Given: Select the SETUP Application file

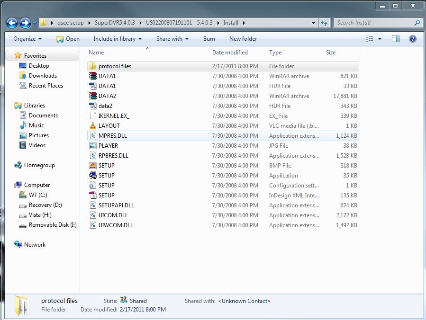Looking at the screenshot, I should (x=106, y=176).
